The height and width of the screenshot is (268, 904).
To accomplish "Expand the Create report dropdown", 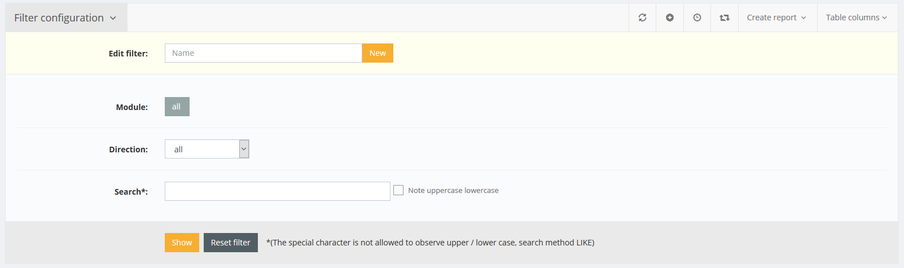I will (776, 17).
